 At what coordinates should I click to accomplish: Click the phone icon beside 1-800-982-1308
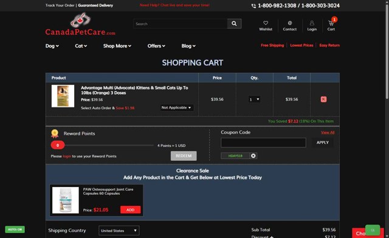point(253,5)
